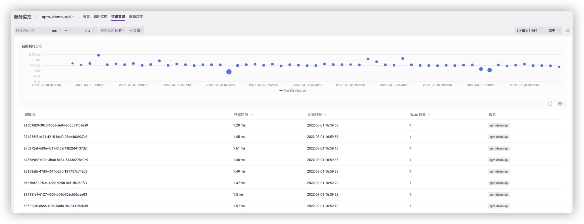The height and width of the screenshot is (224, 584).
Task: Click the page refresh icon beside OFF
Action: (x=568, y=30)
